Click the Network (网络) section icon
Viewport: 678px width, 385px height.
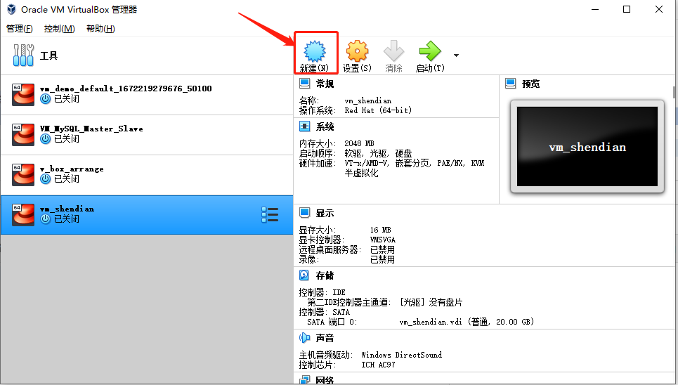click(304, 380)
